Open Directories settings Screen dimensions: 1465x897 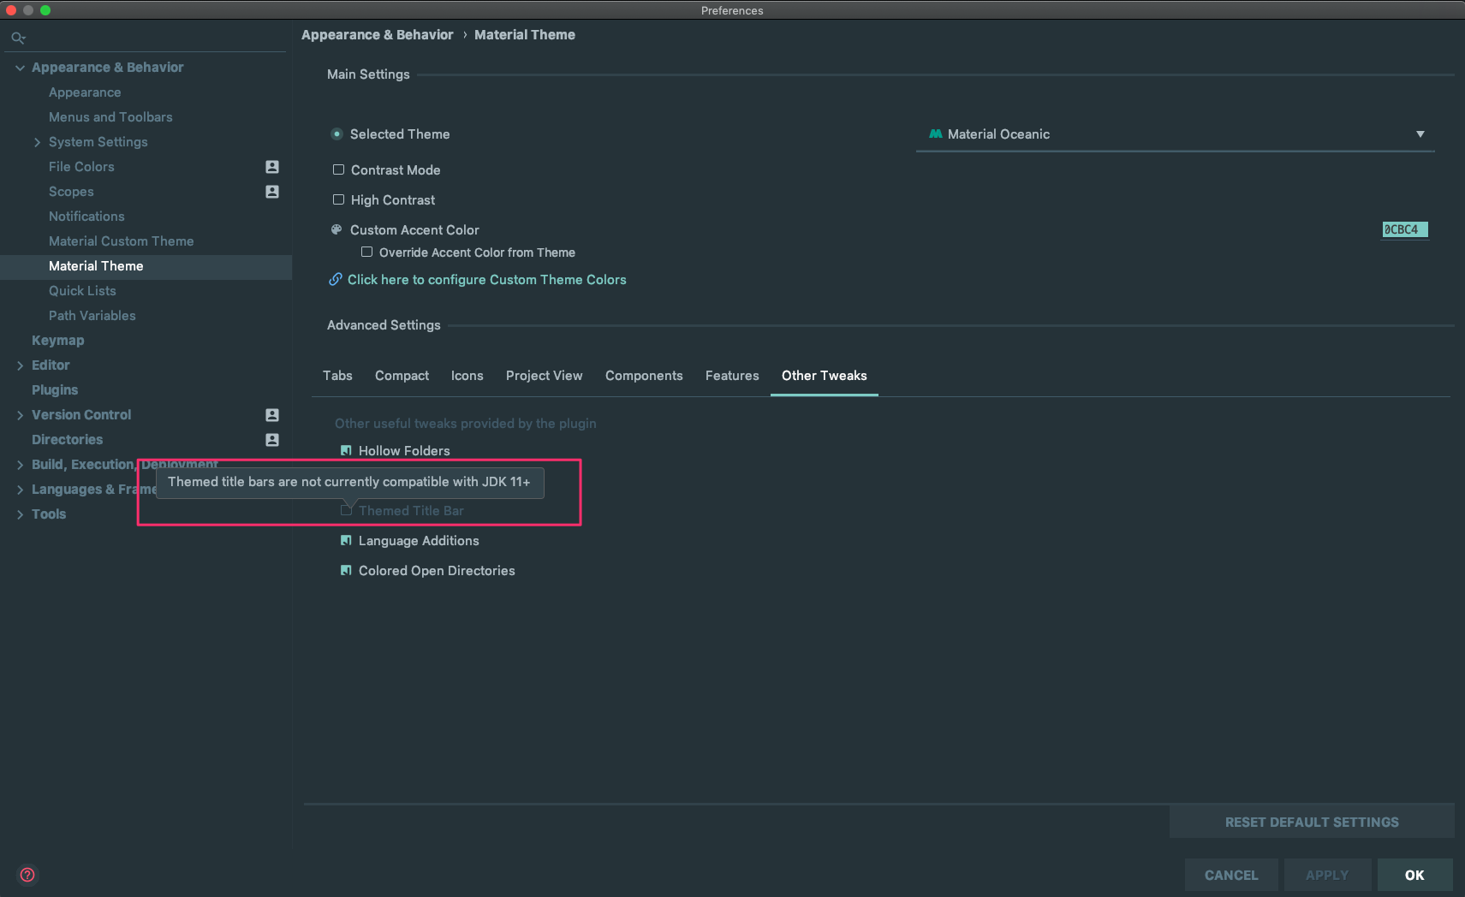(67, 440)
